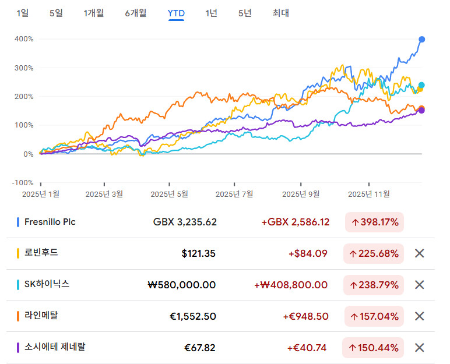The image size is (450, 364).
Task: Switch chart to 1년 range
Action: 211,13
